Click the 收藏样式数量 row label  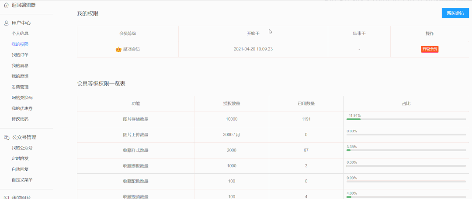pos(136,150)
